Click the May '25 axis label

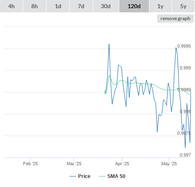(169, 164)
